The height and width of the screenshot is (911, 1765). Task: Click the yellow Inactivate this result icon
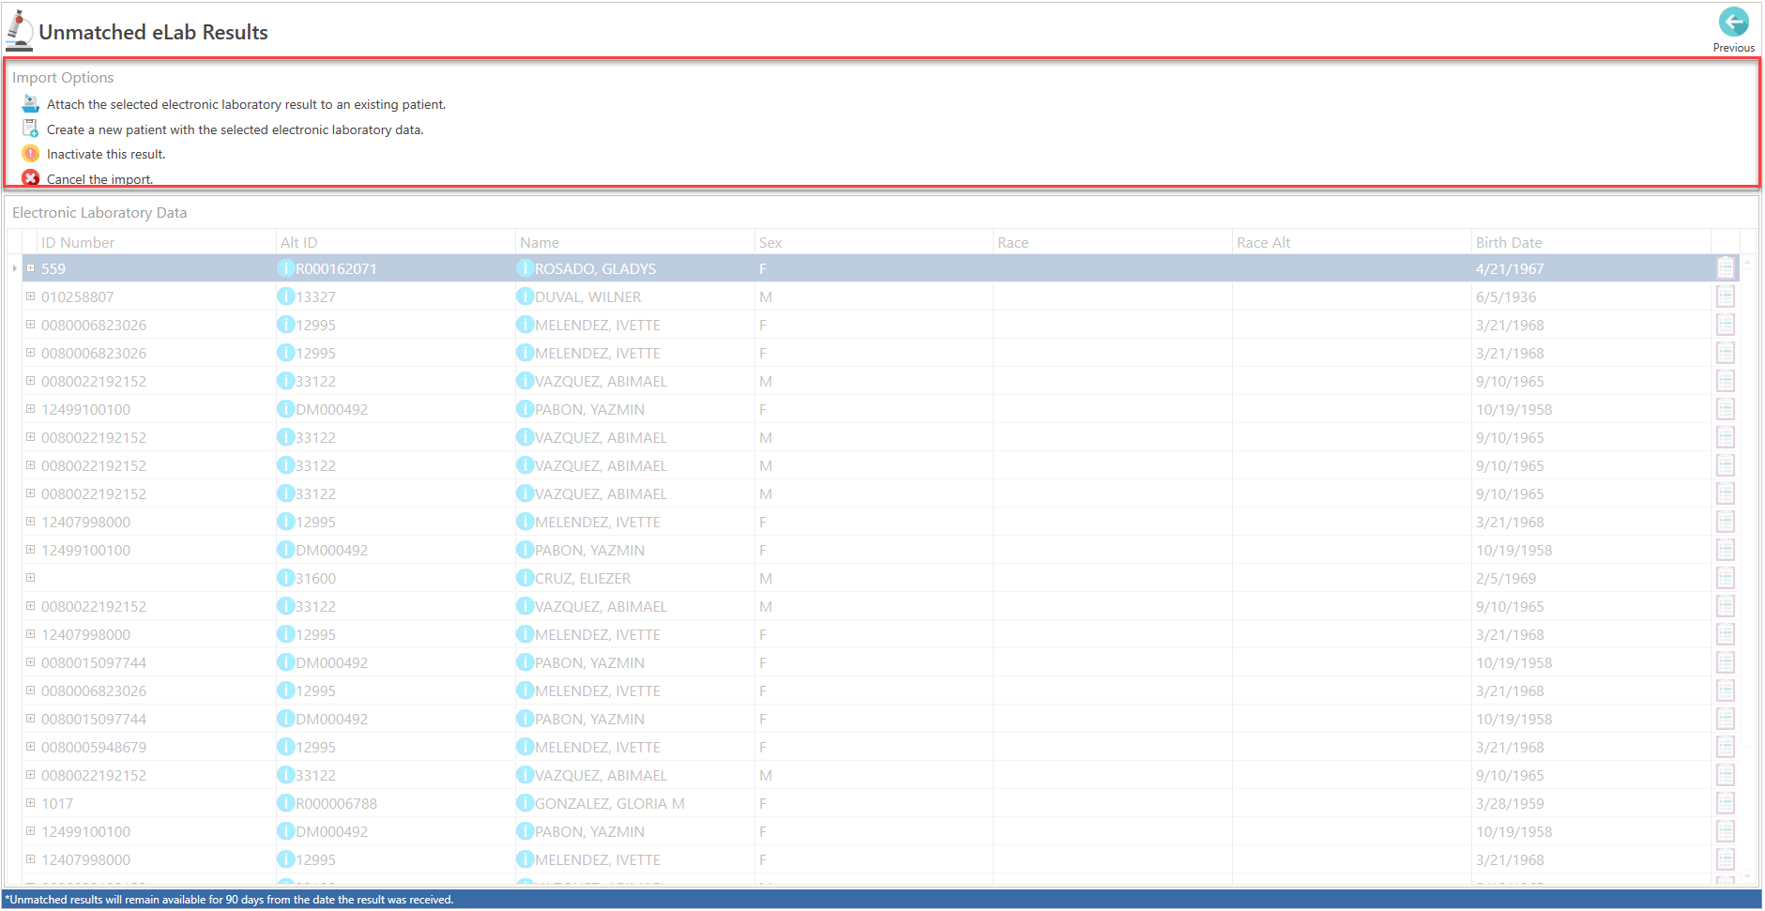coord(29,153)
